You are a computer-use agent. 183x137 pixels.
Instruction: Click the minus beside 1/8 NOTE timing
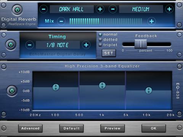[30, 45]
